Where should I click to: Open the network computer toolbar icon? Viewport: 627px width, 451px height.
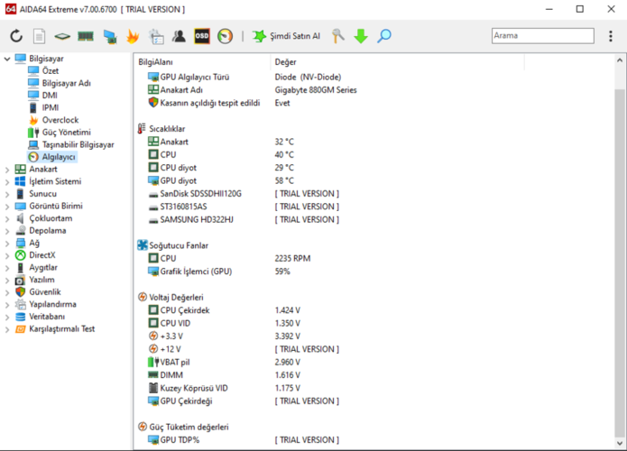109,36
